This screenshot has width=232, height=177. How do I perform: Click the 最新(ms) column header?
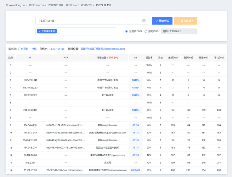tap(173, 58)
